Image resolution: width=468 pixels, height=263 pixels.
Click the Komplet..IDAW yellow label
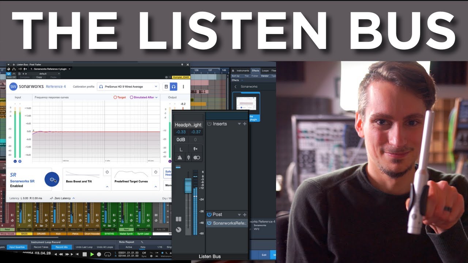181,77
